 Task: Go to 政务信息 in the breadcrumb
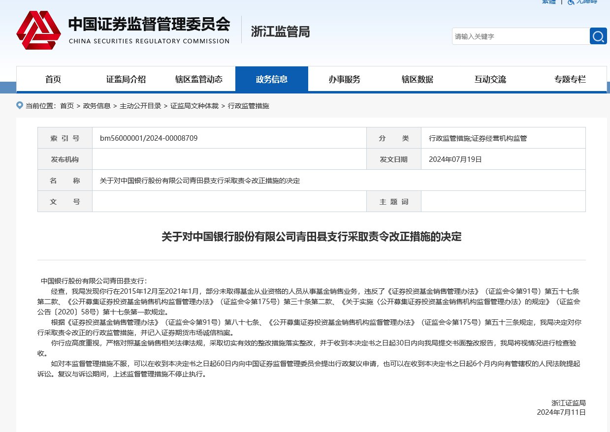96,106
